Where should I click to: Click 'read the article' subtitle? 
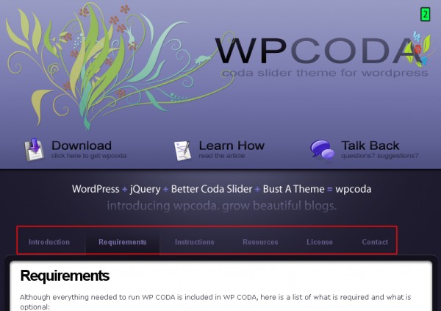(222, 156)
